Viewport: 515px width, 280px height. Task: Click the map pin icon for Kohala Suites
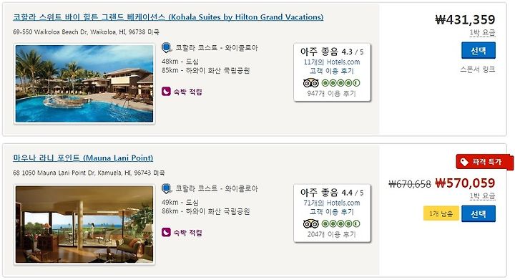pyautogui.click(x=167, y=48)
